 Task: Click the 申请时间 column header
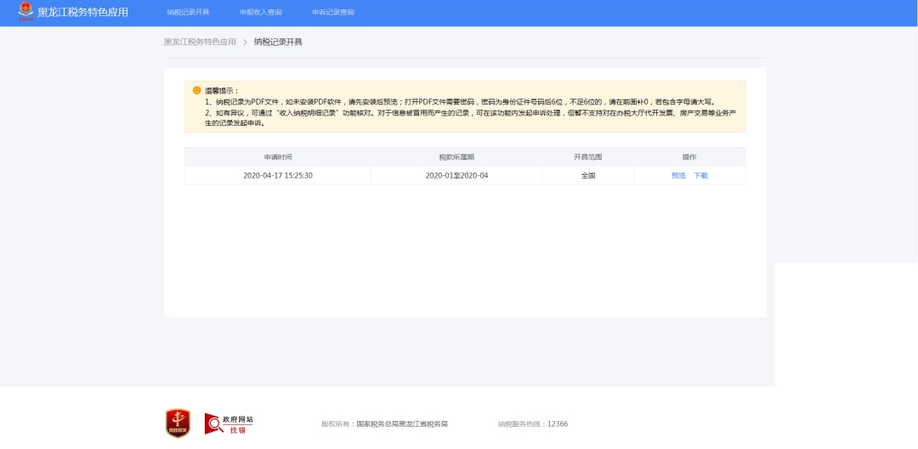tap(278, 156)
